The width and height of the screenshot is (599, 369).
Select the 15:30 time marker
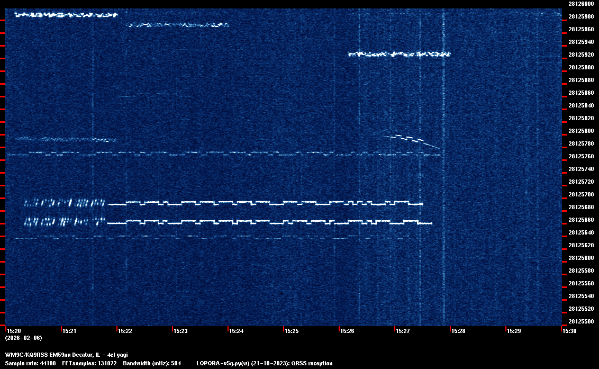[x=569, y=331]
